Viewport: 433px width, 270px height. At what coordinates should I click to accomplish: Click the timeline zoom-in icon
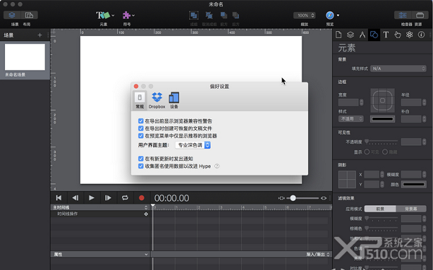click(x=323, y=198)
